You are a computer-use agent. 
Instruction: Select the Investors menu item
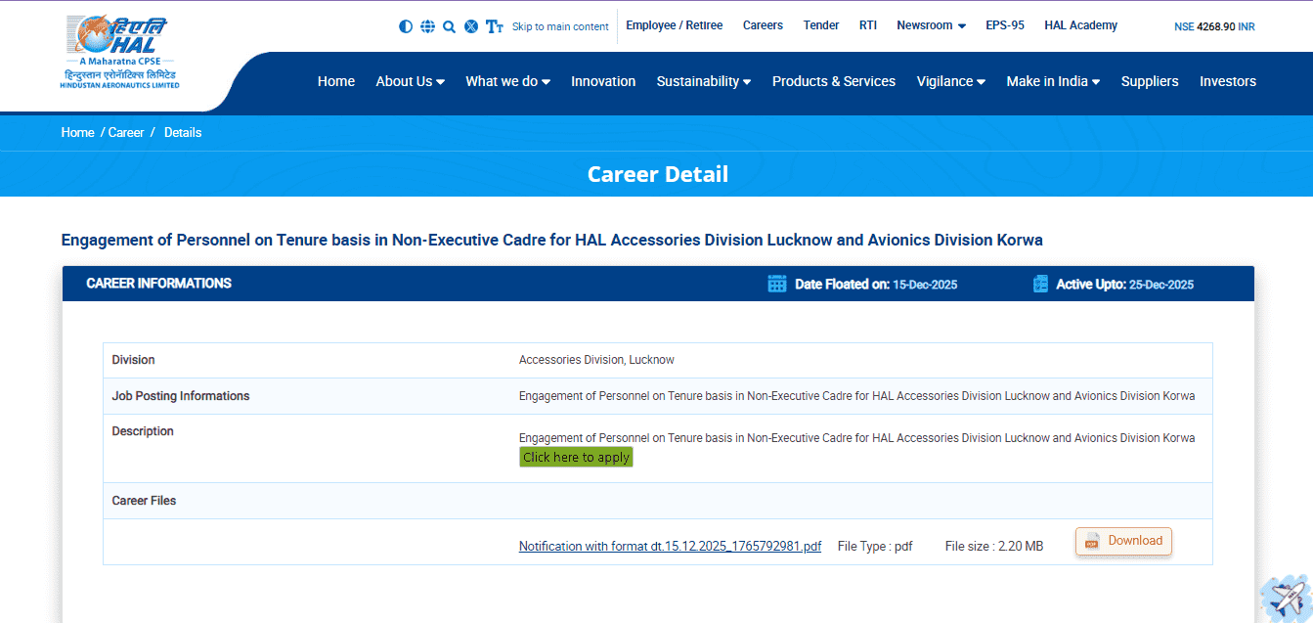coord(1228,81)
